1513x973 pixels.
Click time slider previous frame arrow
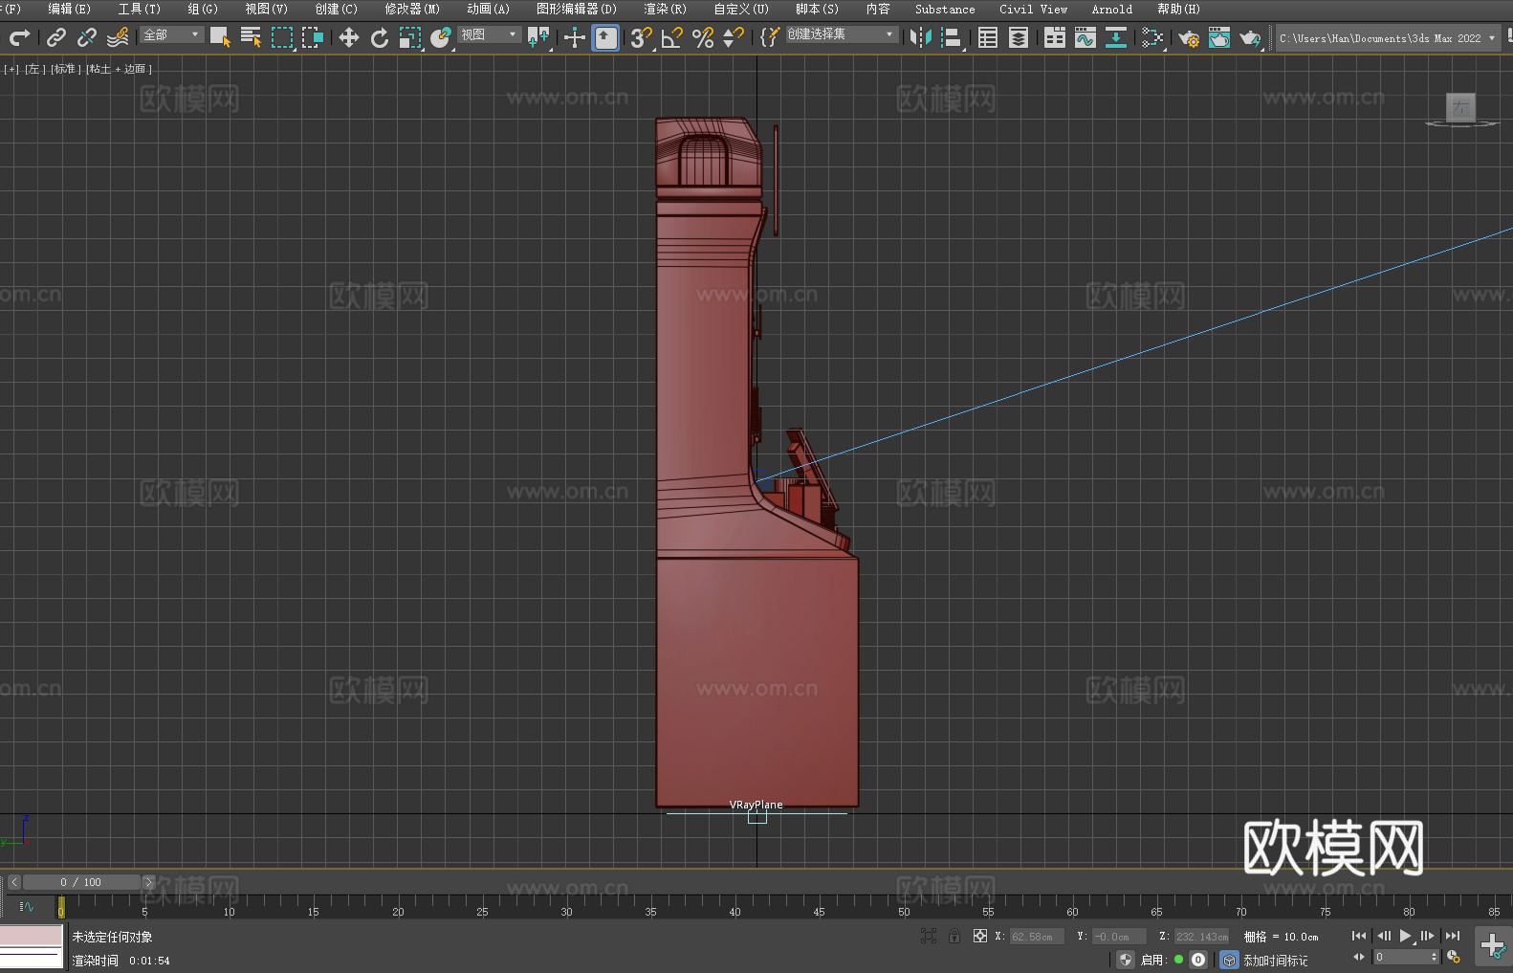(13, 882)
